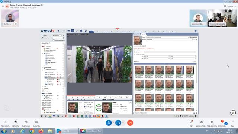The image size is (238, 134).
Task: Click the results grid vertical scrollbar
Action: 197,87
